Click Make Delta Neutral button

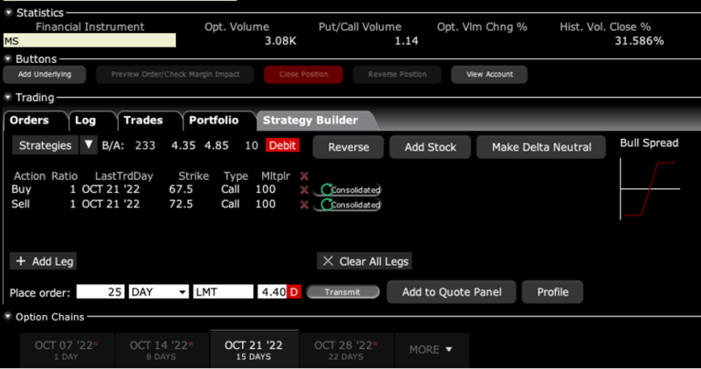pyautogui.click(x=541, y=147)
